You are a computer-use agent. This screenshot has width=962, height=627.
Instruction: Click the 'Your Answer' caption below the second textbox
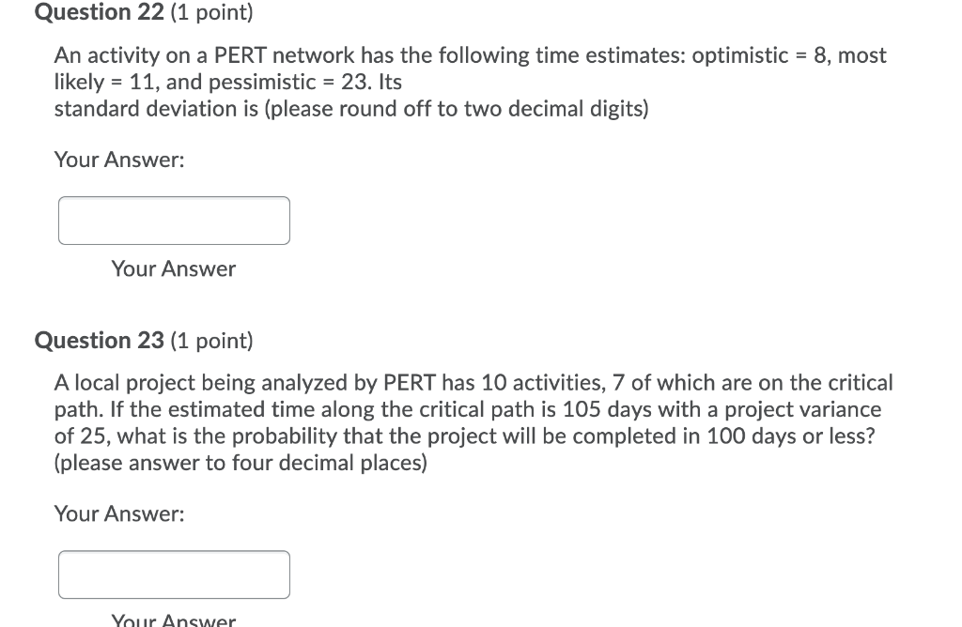coord(174,619)
